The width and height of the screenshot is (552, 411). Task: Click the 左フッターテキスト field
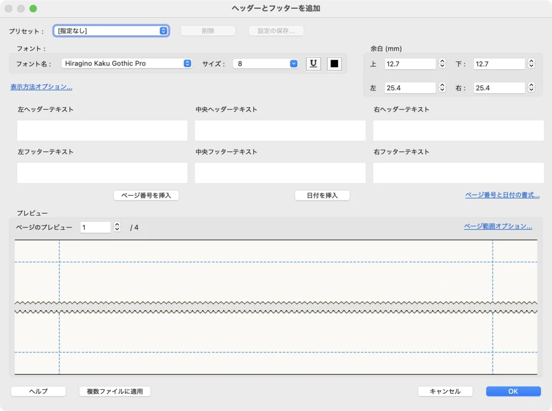point(102,173)
